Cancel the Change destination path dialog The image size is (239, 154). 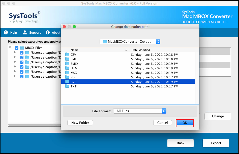(x=162, y=123)
